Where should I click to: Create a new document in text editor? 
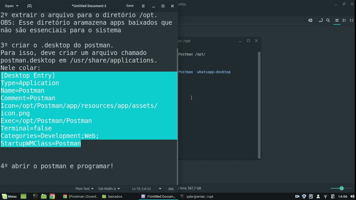click(x=29, y=6)
